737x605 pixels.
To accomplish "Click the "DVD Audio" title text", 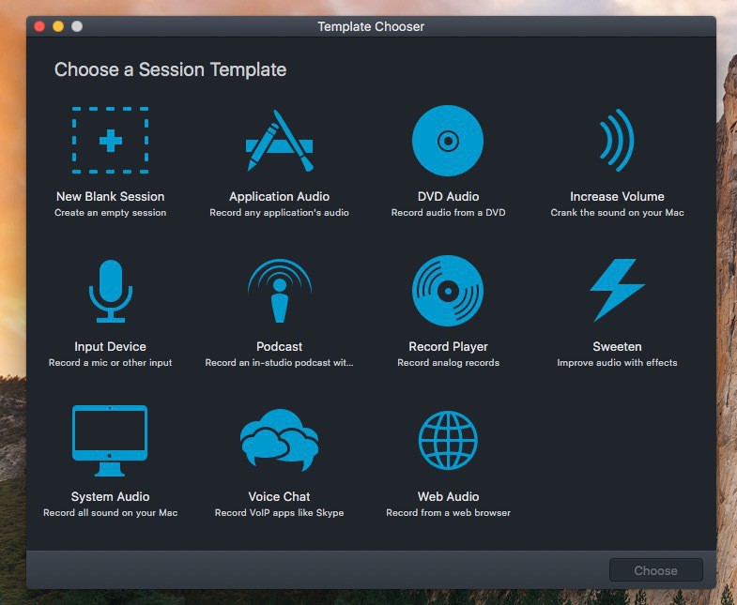I will click(448, 196).
